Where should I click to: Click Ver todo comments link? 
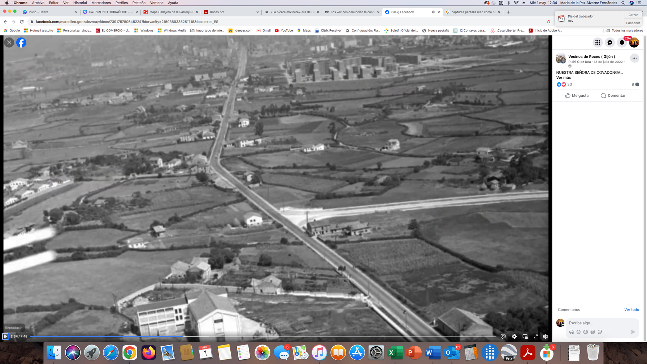coord(631,310)
